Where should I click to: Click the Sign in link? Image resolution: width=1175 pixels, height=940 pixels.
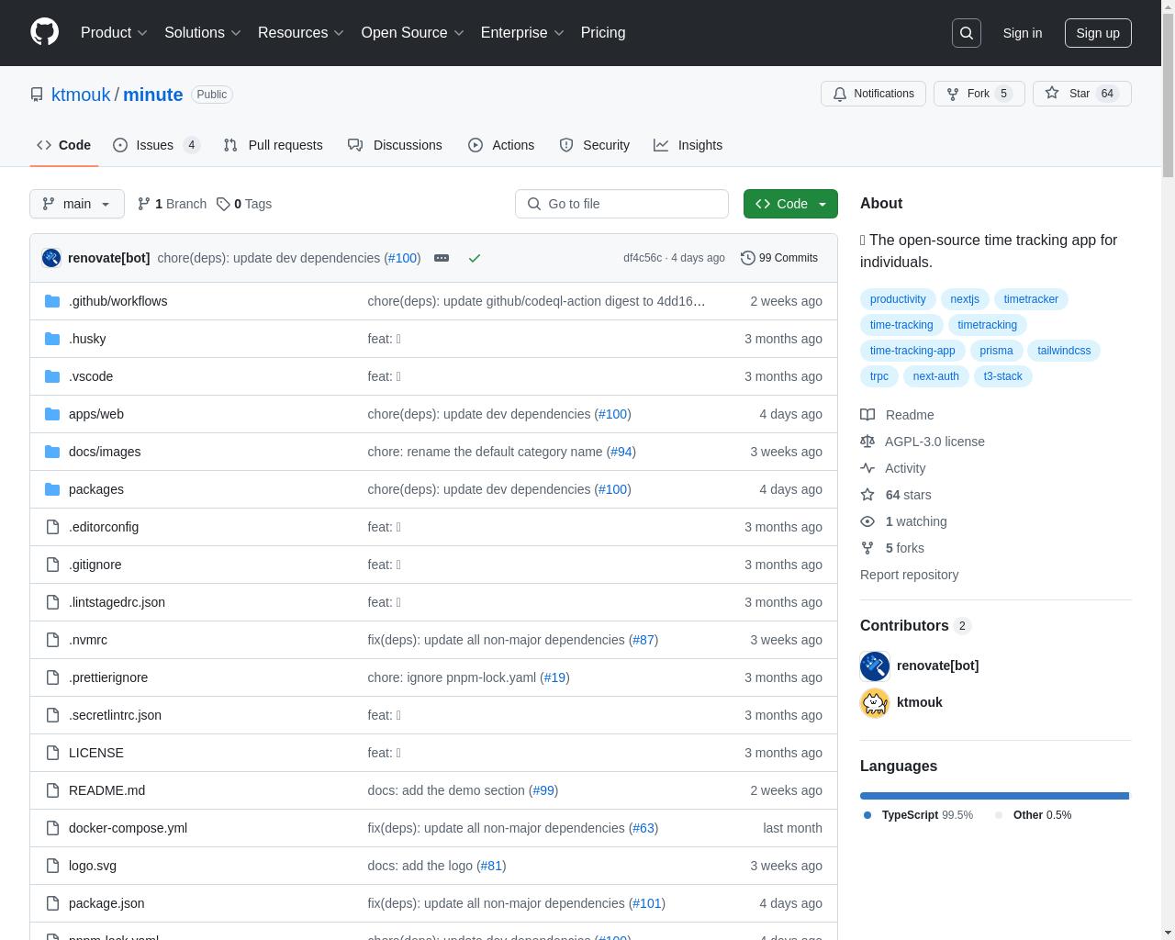click(1022, 33)
